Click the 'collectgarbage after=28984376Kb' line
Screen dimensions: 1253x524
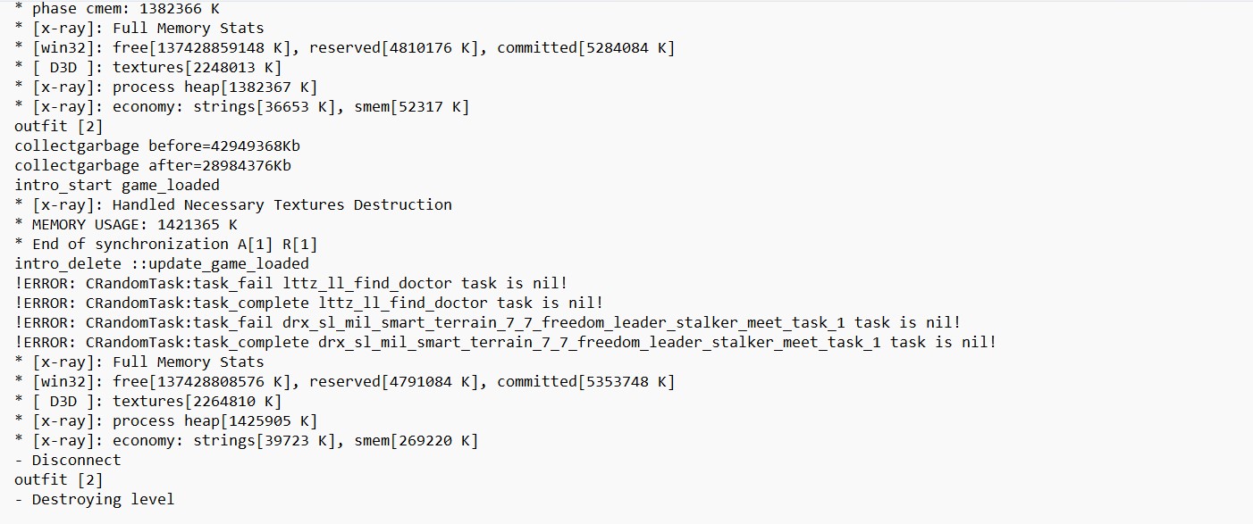coord(153,166)
